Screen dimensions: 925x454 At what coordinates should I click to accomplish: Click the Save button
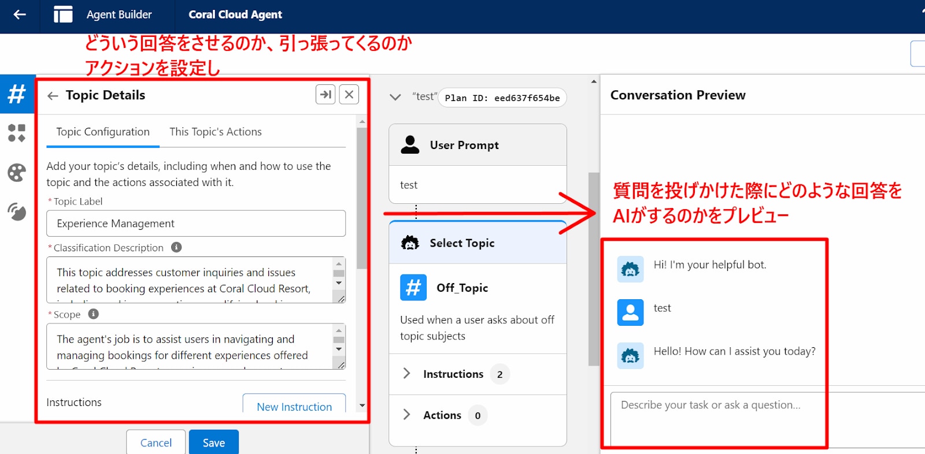point(214,442)
